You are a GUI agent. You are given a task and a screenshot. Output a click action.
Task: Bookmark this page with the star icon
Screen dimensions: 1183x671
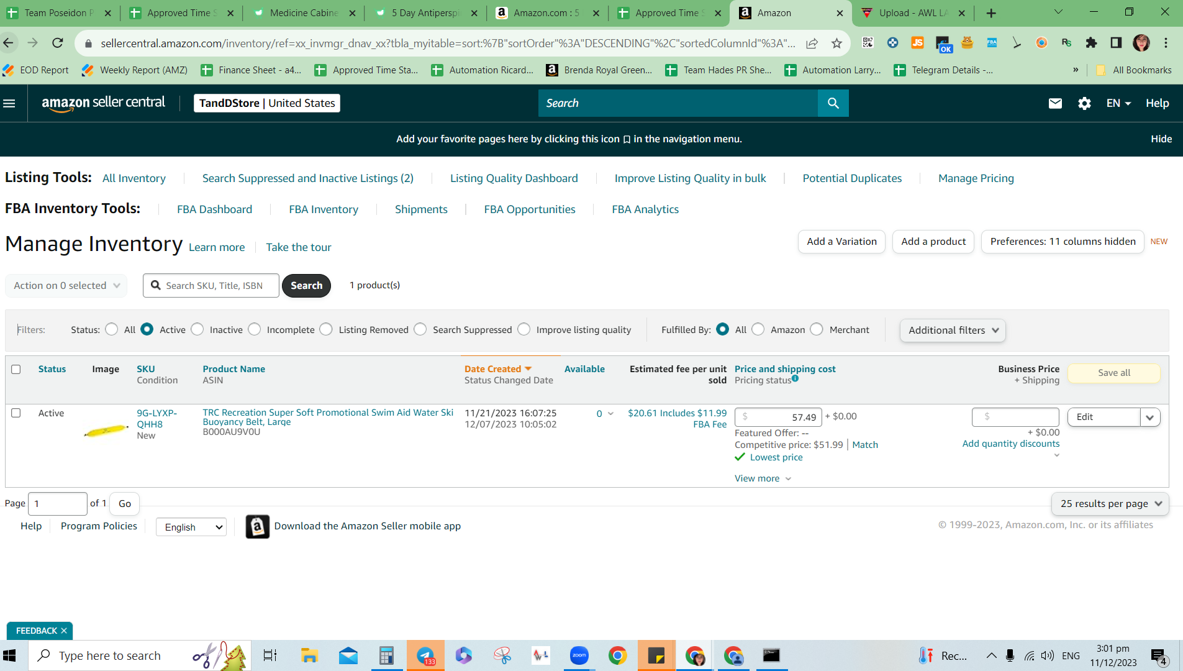click(x=836, y=43)
